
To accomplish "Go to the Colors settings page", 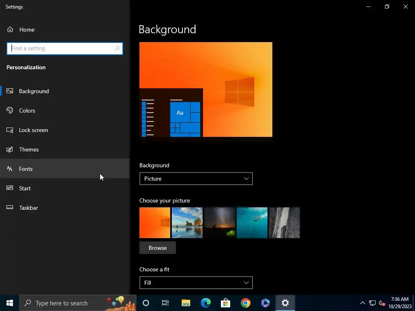I will pos(65,111).
